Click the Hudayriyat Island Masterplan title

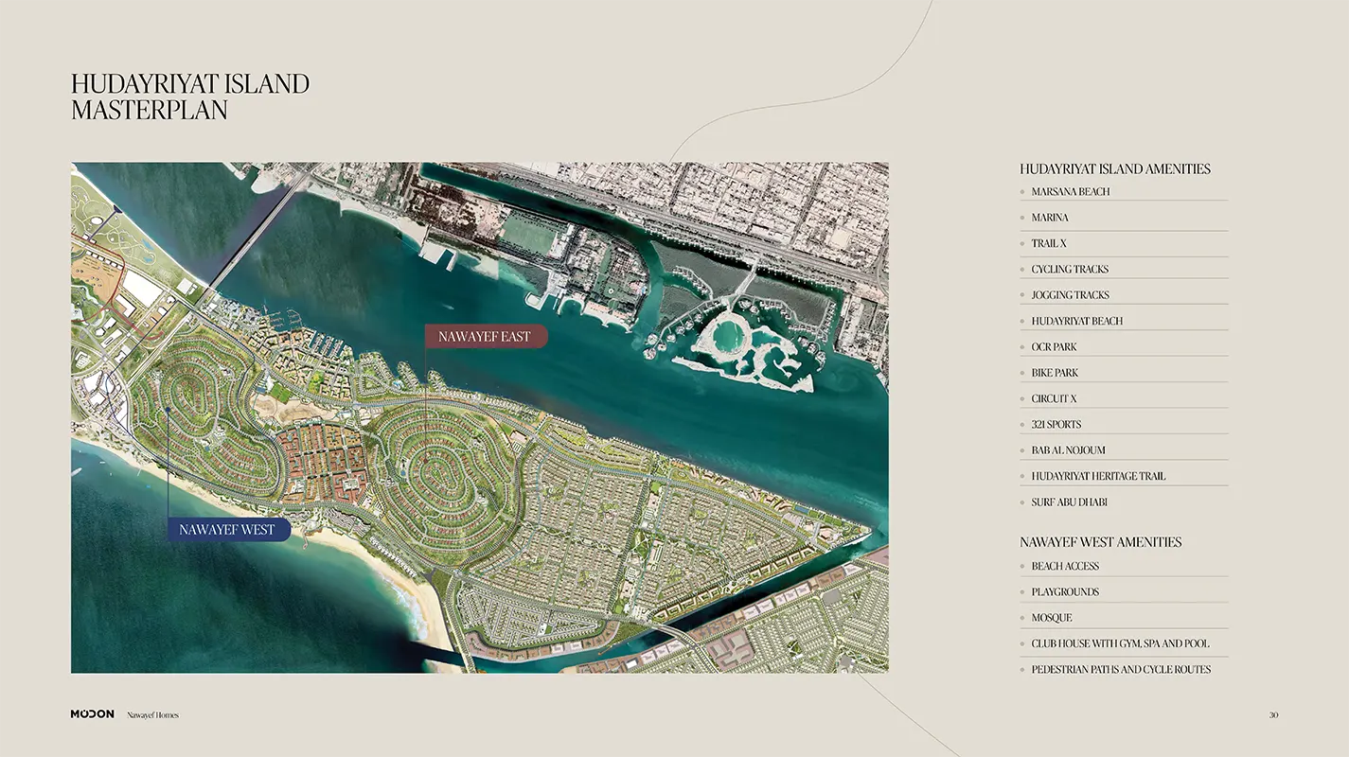click(x=189, y=97)
